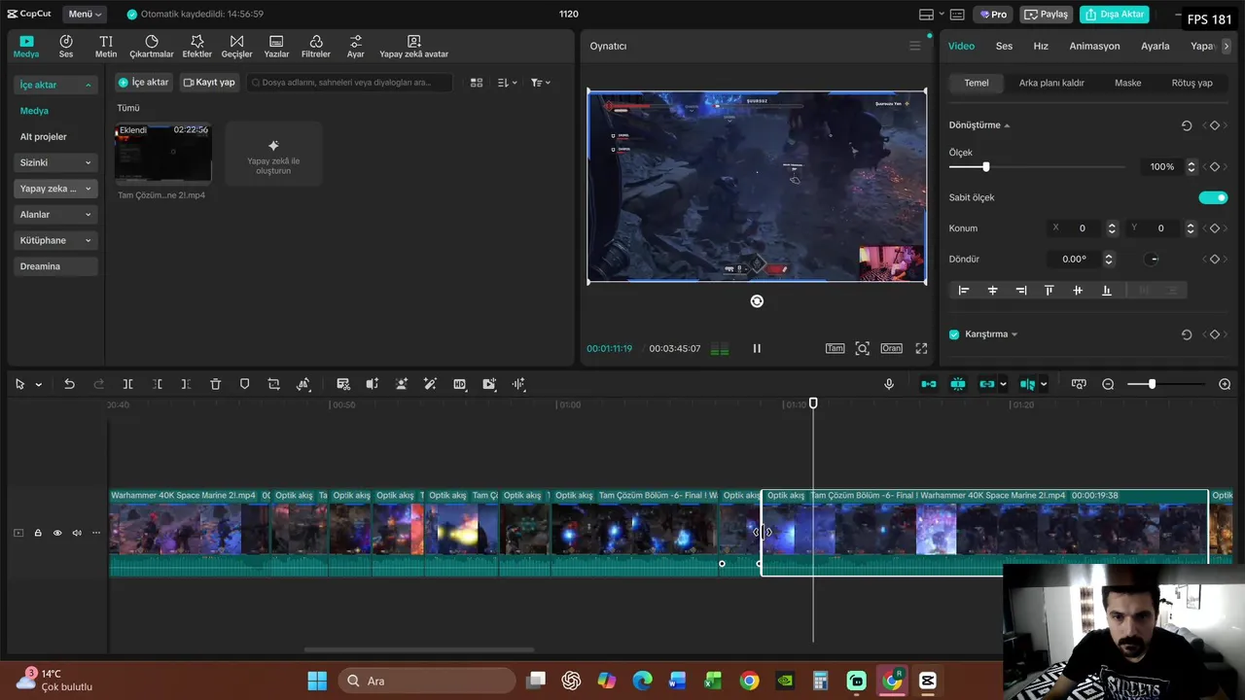
Task: Toggle the preview axis button in timeline
Action: 1027,384
